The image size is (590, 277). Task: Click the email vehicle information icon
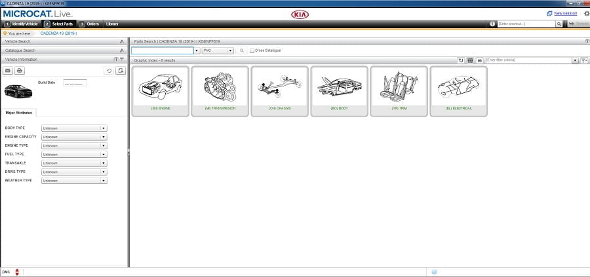coord(8,70)
